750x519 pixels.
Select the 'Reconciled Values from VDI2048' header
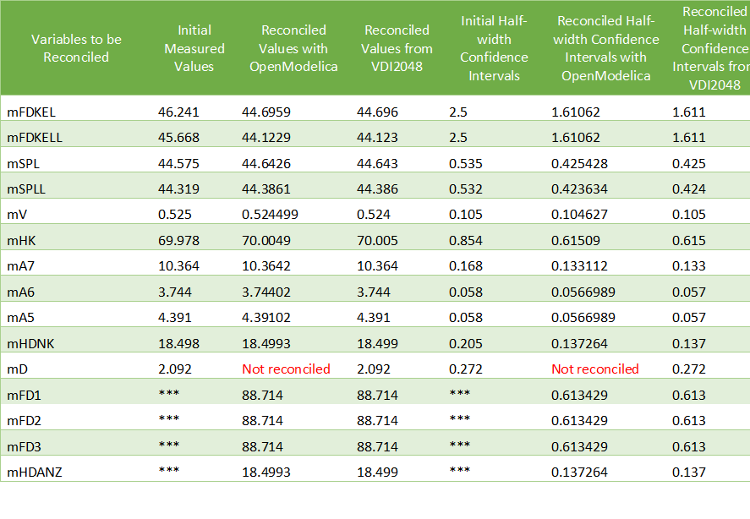pos(395,48)
